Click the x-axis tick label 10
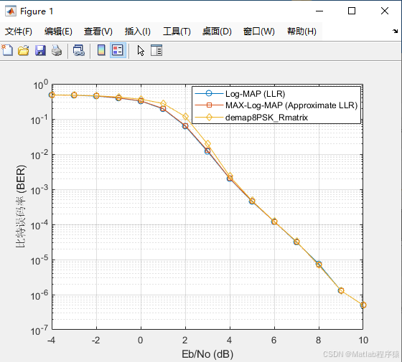The width and height of the screenshot is (402, 362). pos(363,340)
